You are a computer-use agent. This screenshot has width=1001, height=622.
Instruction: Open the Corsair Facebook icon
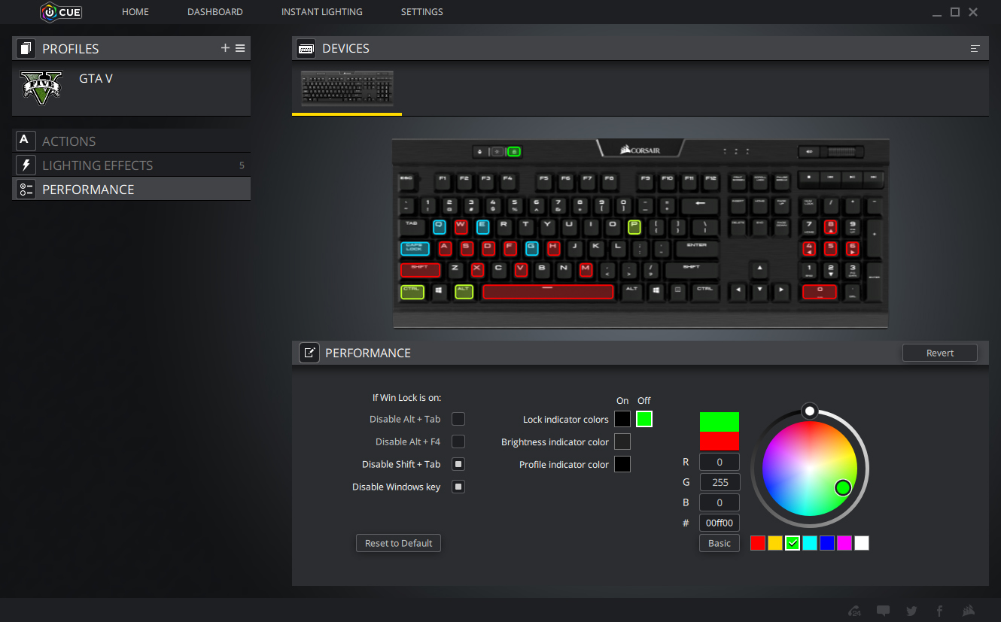point(939,611)
